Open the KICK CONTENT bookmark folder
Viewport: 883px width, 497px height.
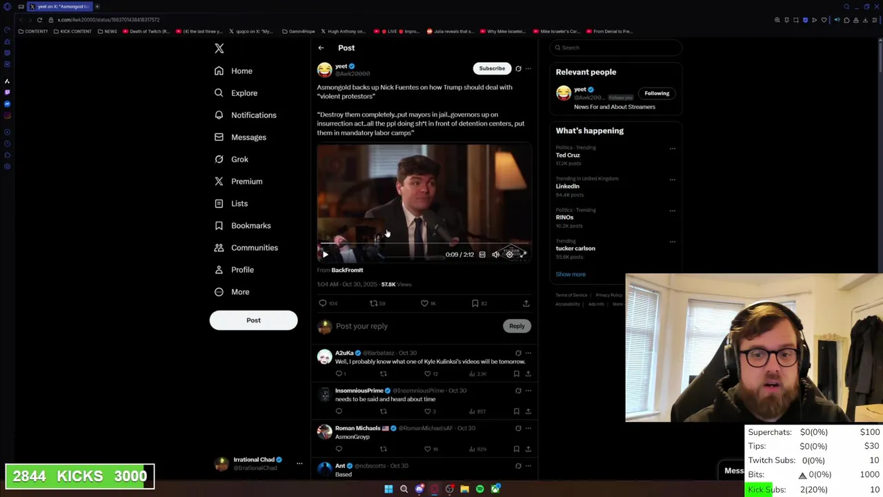[72, 31]
